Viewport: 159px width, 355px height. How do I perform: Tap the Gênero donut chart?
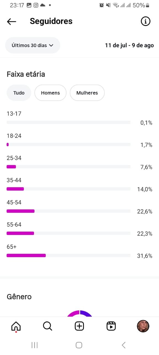tap(79, 313)
